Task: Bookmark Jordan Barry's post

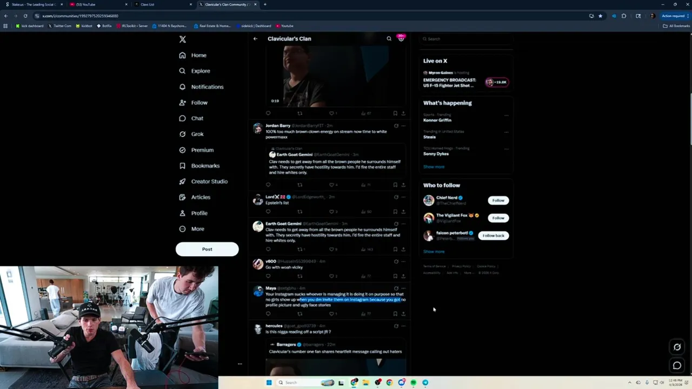Action: point(395,185)
